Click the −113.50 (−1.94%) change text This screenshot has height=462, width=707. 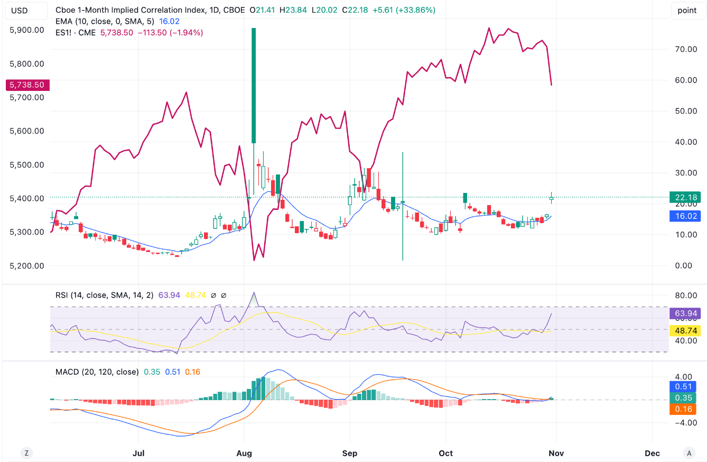point(170,32)
